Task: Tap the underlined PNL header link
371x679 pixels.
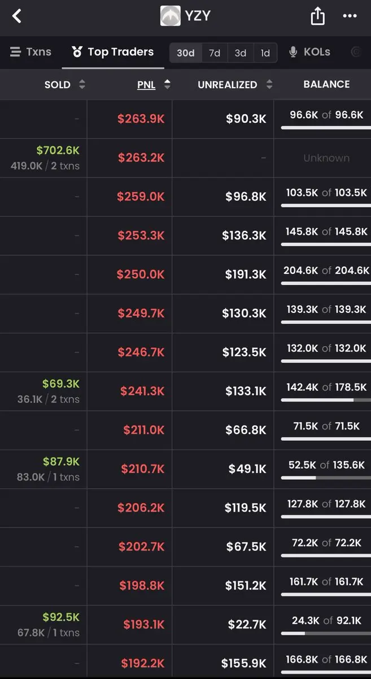Action: click(x=146, y=85)
